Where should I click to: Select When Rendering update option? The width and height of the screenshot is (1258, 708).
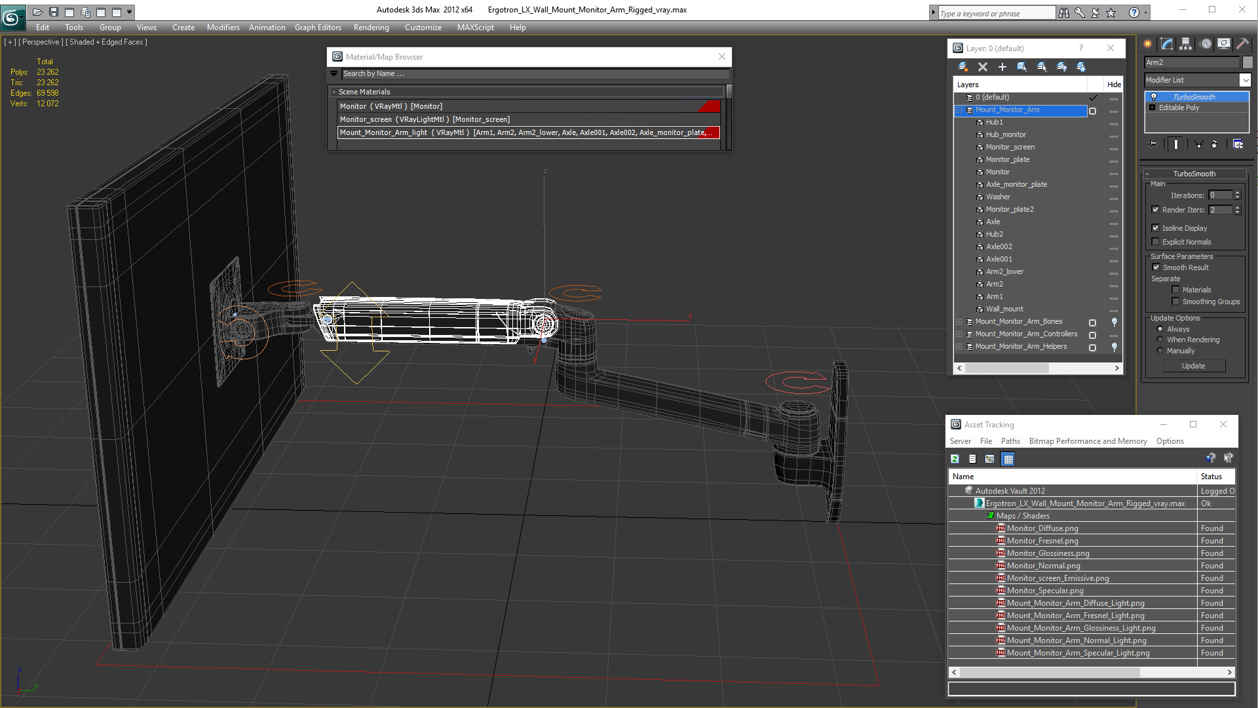1160,340
